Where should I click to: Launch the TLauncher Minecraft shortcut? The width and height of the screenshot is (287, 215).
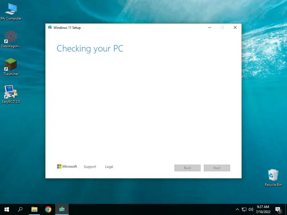(11, 67)
